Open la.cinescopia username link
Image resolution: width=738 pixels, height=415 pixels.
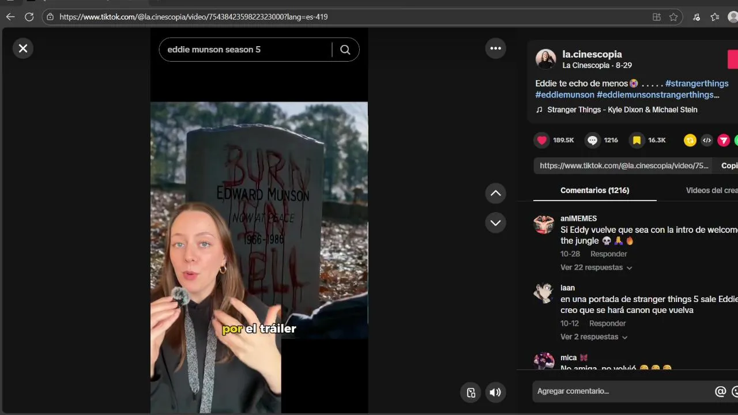[x=592, y=54]
